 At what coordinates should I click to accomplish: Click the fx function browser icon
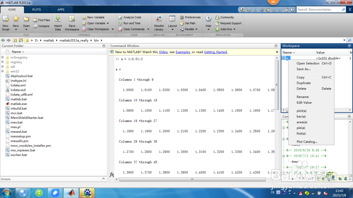[x=112, y=174]
